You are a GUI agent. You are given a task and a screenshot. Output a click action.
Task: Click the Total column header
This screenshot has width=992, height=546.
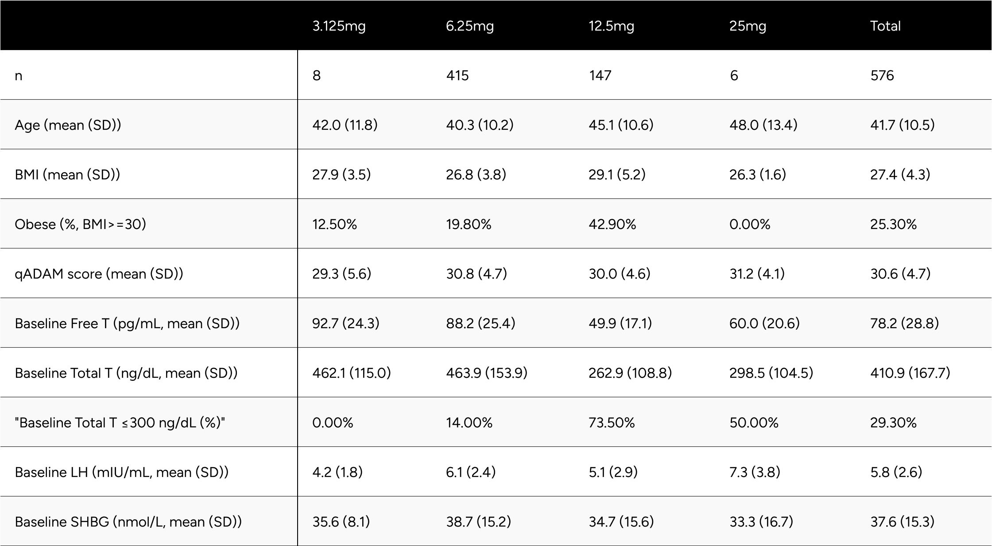[x=885, y=26]
